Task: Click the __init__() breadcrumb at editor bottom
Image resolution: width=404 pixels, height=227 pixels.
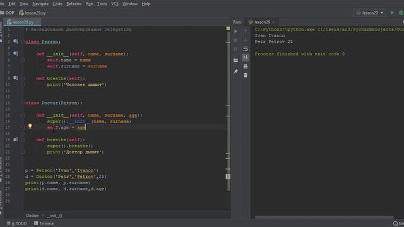Action: click(x=54, y=216)
